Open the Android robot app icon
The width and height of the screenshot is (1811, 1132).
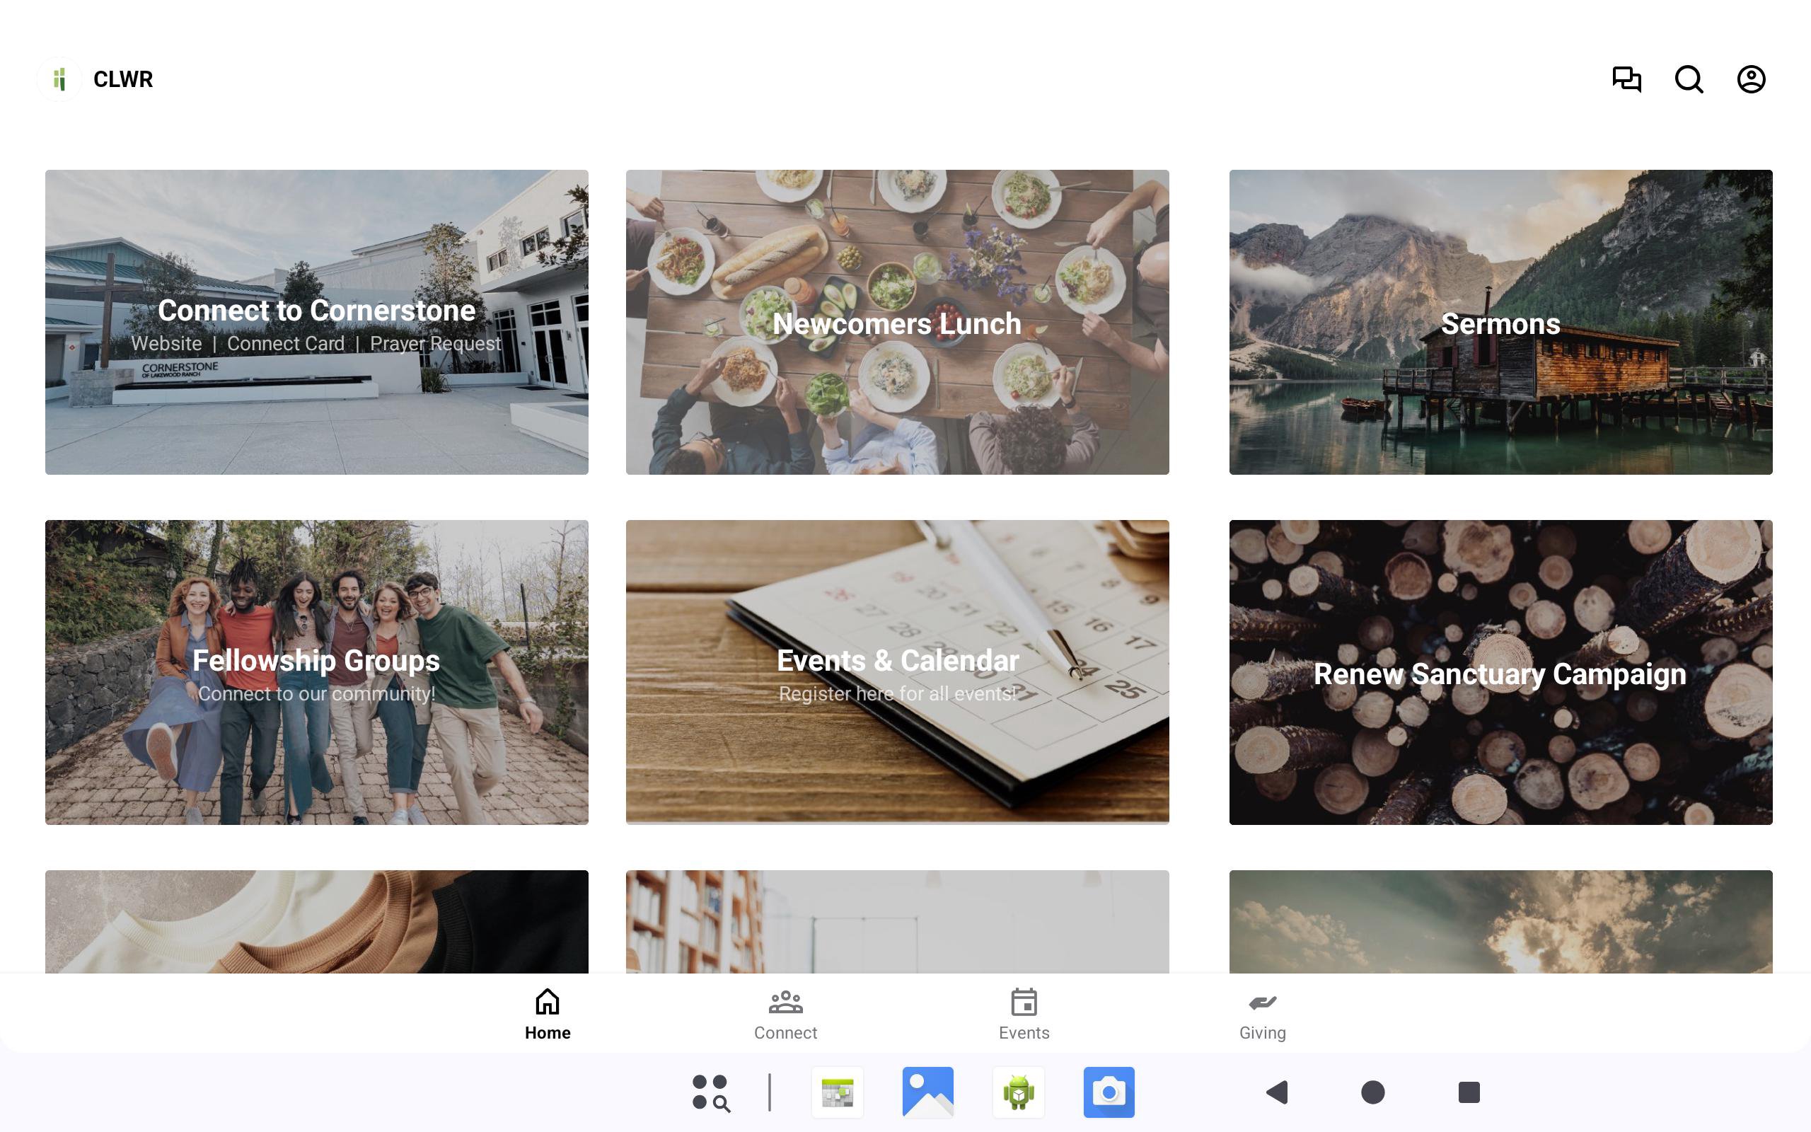coord(1018,1092)
